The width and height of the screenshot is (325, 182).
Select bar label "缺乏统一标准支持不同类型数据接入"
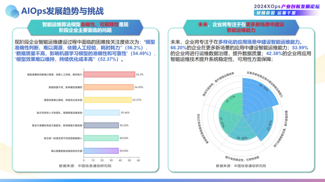click(63, 138)
